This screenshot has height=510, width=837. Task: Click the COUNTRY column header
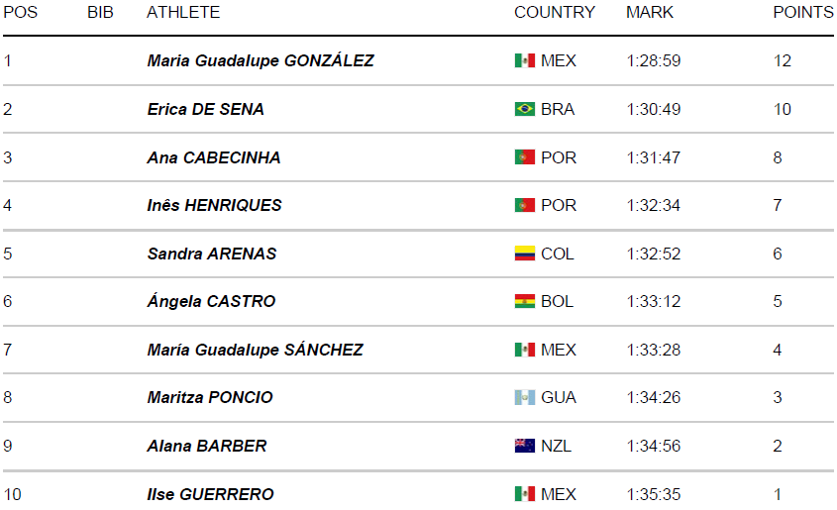[x=555, y=12]
